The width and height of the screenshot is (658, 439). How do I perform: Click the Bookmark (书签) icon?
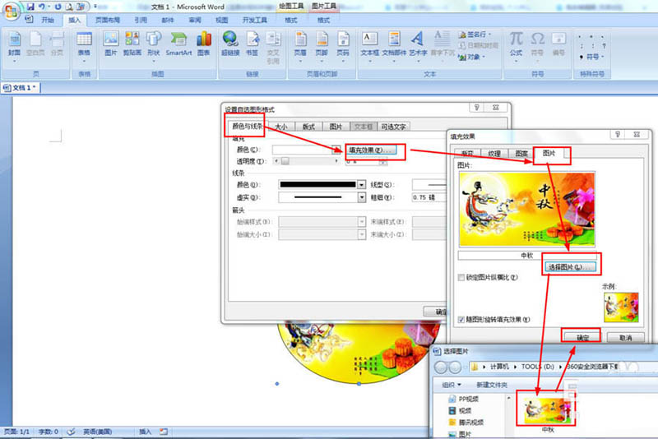tap(252, 44)
